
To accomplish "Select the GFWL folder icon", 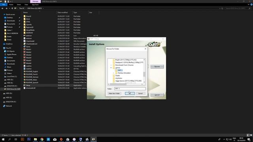I will click(x=25, y=22).
